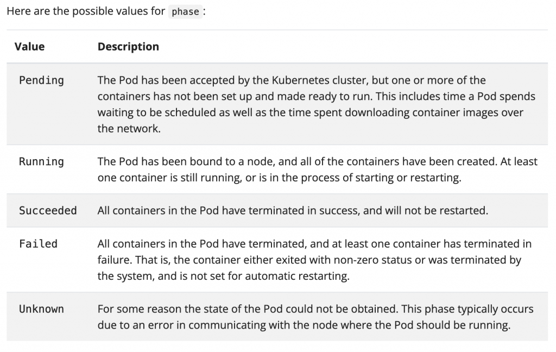Click 'the network.' ending Pending description

coord(129,128)
